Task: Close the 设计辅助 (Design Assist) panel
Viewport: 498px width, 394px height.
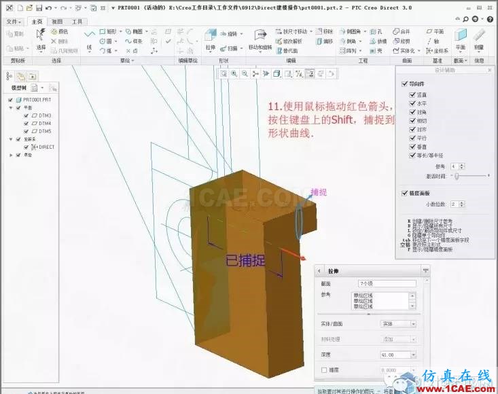Action: [x=489, y=70]
